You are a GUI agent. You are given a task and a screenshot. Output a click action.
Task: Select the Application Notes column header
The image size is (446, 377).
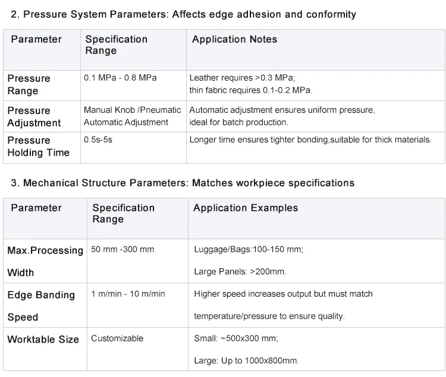point(234,40)
